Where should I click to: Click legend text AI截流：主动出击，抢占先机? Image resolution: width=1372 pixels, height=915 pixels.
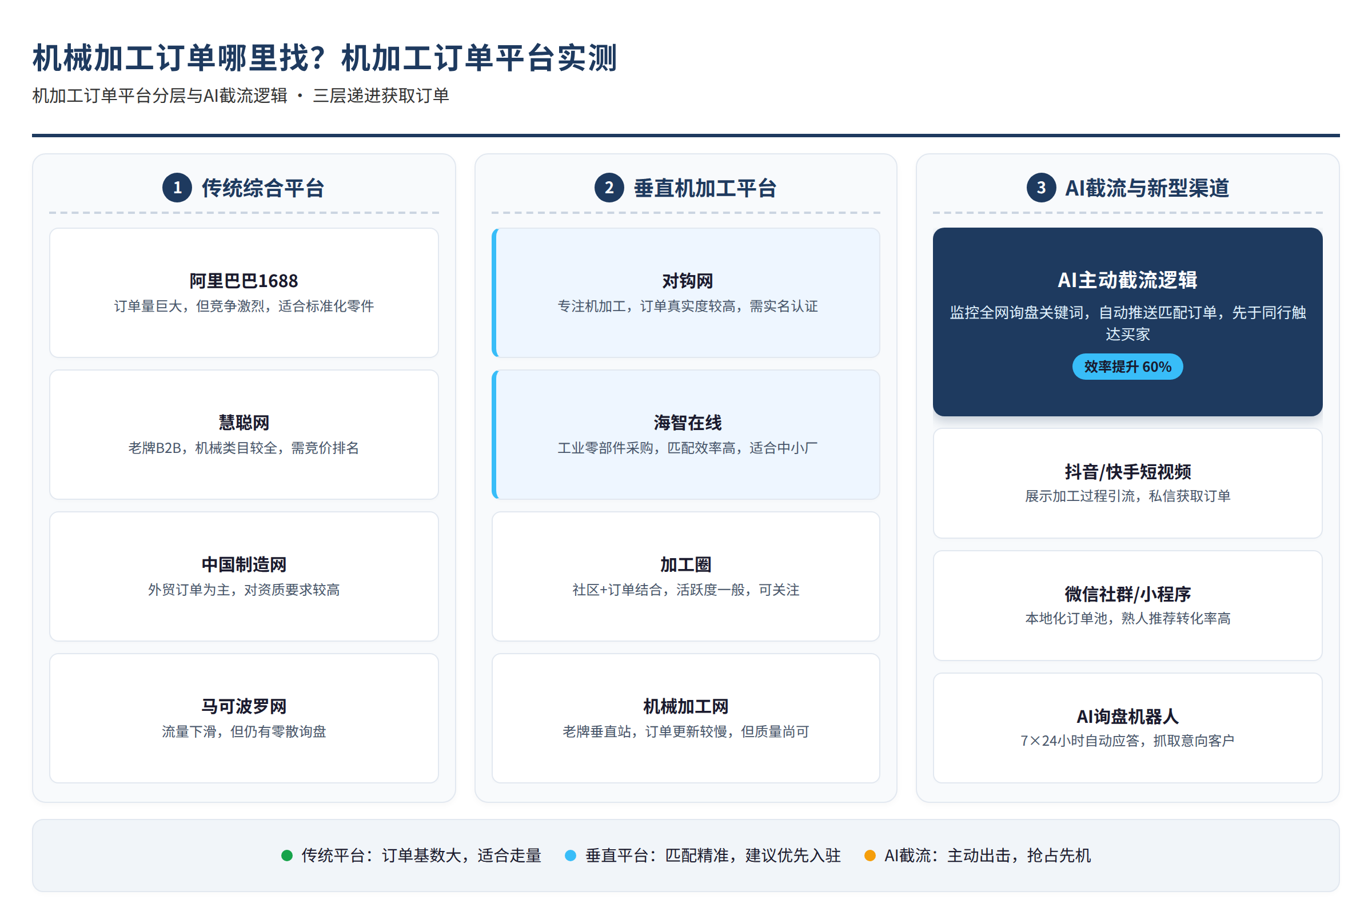click(x=987, y=856)
